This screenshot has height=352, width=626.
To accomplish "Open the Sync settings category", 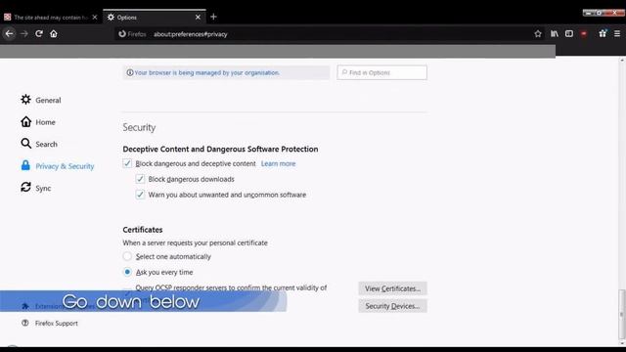I will click(x=36, y=188).
